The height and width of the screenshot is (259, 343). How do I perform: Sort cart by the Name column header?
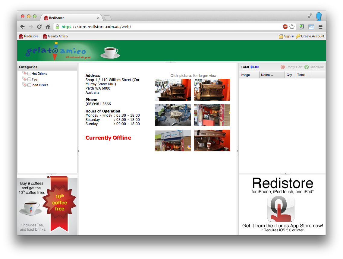point(272,75)
